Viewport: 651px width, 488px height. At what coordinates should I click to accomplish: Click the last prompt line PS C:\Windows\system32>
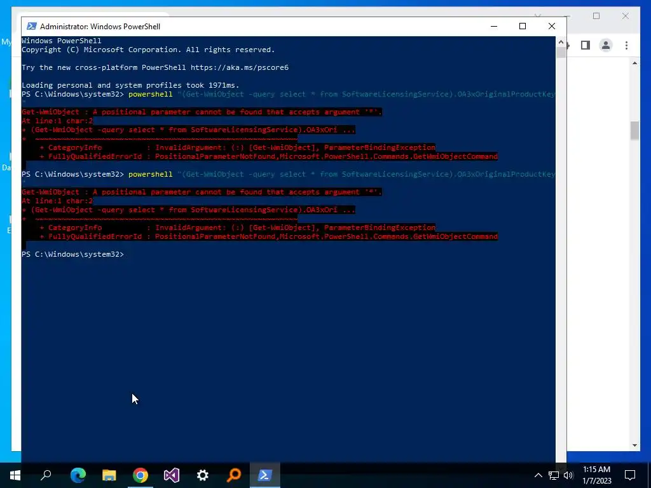click(x=72, y=254)
